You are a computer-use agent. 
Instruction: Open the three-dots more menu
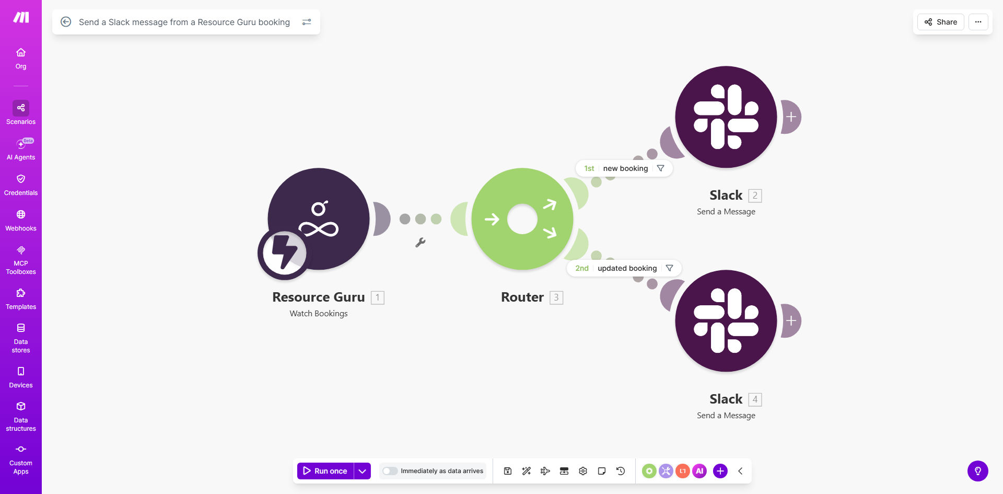[978, 22]
